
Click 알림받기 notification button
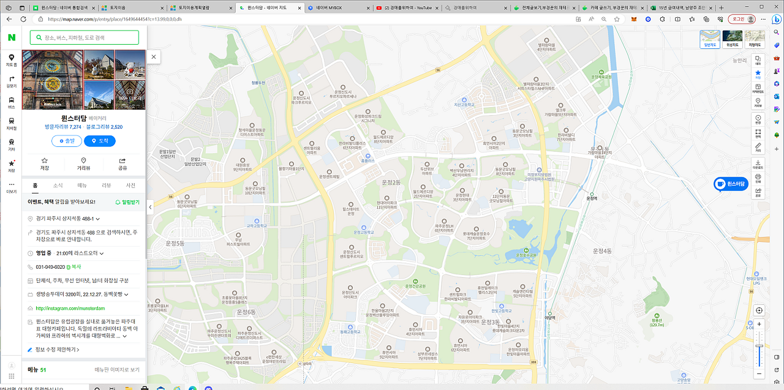127,201
